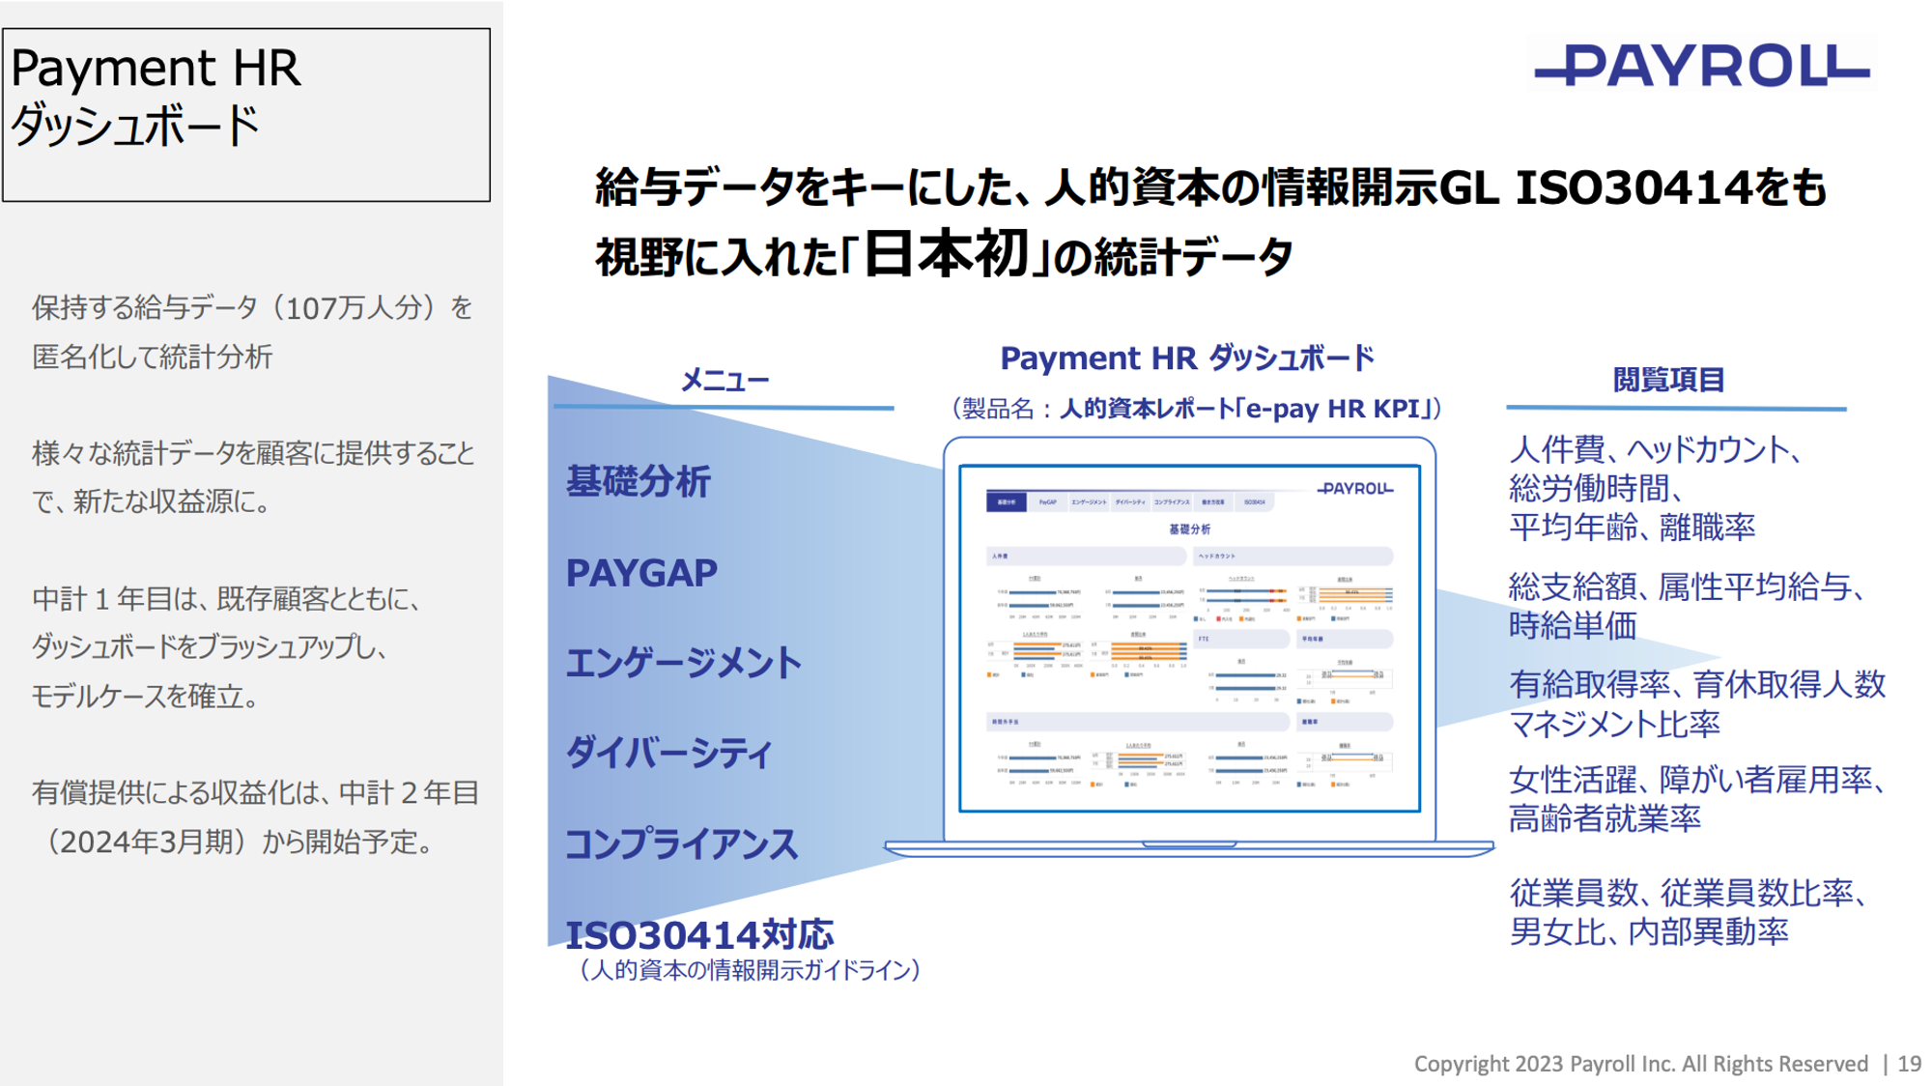Select the 基礎分析 tab in the dashboard preview
Image resolution: width=1932 pixels, height=1086 pixels.
[1006, 502]
